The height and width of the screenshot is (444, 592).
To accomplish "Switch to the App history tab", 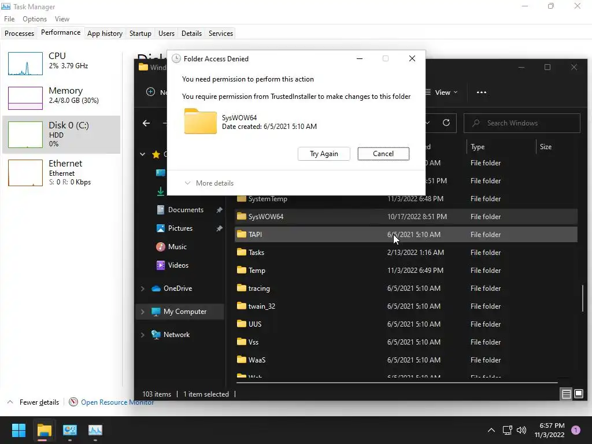I will [105, 33].
